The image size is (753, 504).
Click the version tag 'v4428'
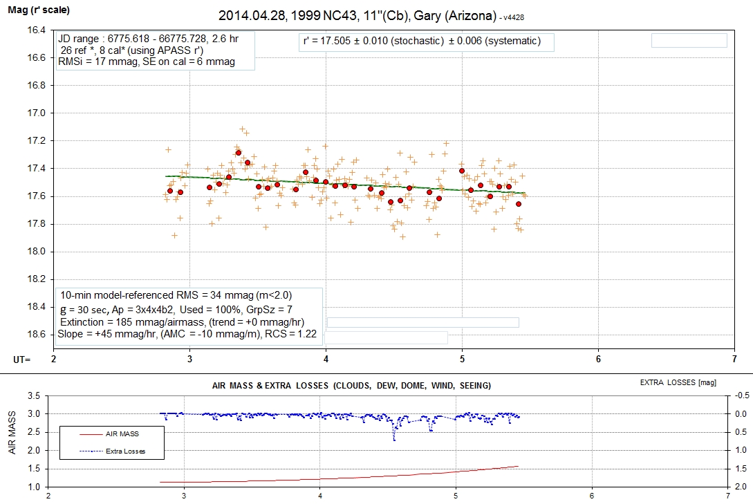pyautogui.click(x=514, y=18)
